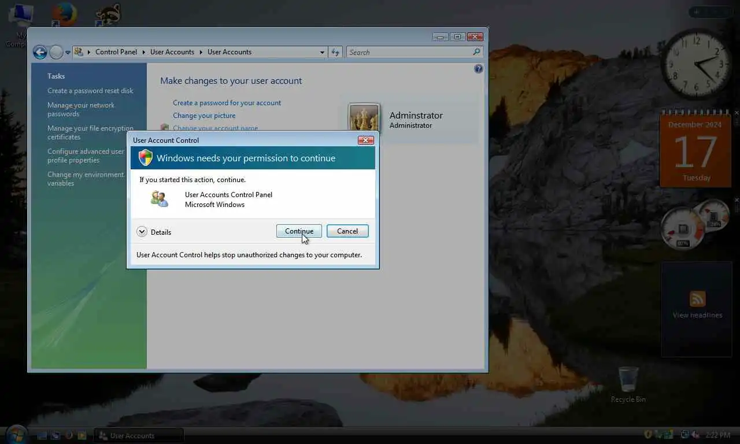Click the orange RSS feed icon
Viewport: 740px width, 444px height.
pos(697,299)
